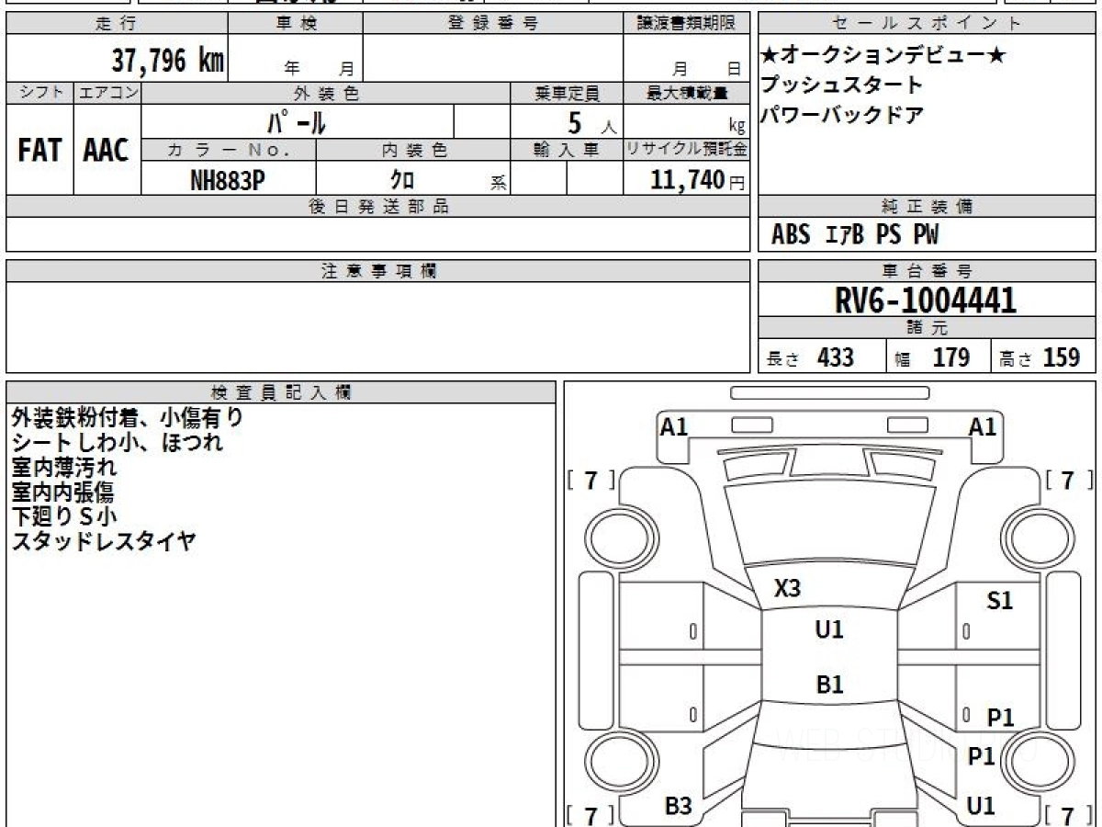
Task: Click the エアコン column header
Action: pyautogui.click(x=107, y=93)
